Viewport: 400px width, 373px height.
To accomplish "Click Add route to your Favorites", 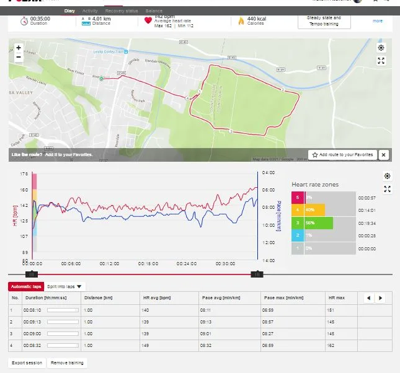I will tap(342, 155).
